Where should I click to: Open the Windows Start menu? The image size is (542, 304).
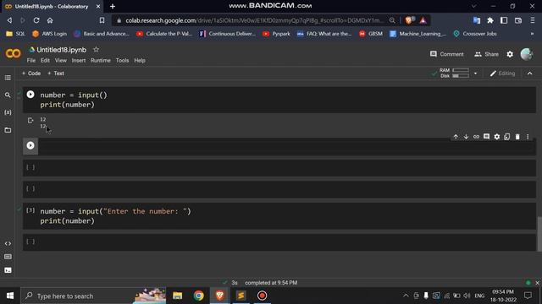click(x=10, y=296)
